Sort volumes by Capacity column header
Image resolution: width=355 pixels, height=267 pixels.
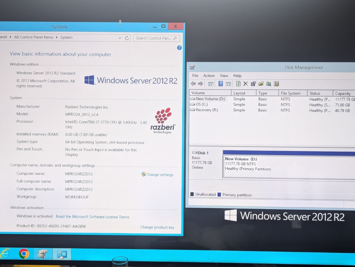343,93
